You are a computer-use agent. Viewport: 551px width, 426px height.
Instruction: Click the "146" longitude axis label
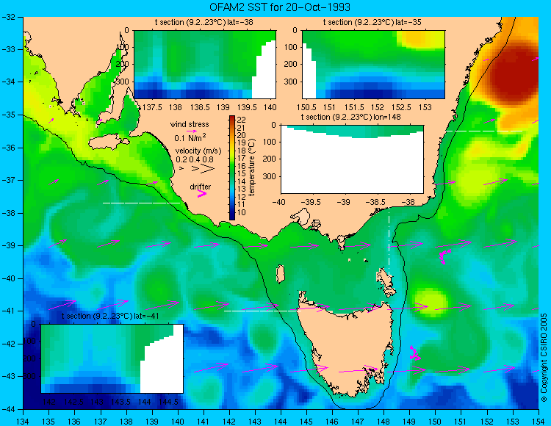(332, 422)
